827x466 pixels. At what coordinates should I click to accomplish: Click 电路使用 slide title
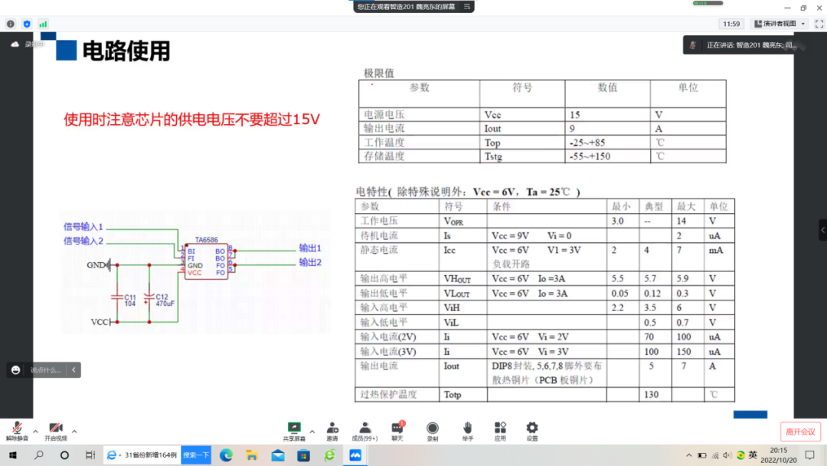126,51
